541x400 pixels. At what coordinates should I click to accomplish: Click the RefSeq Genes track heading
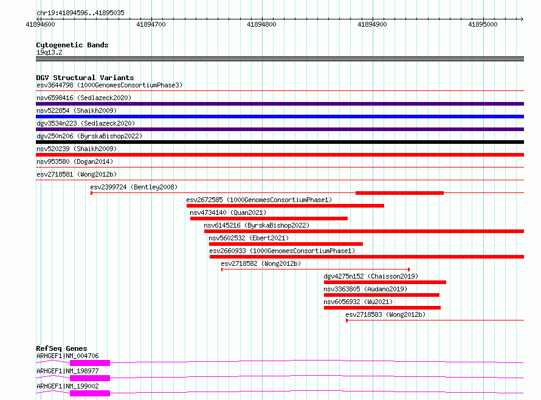tap(61, 348)
